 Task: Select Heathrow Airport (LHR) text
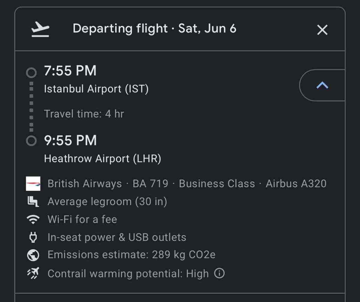coord(102,159)
